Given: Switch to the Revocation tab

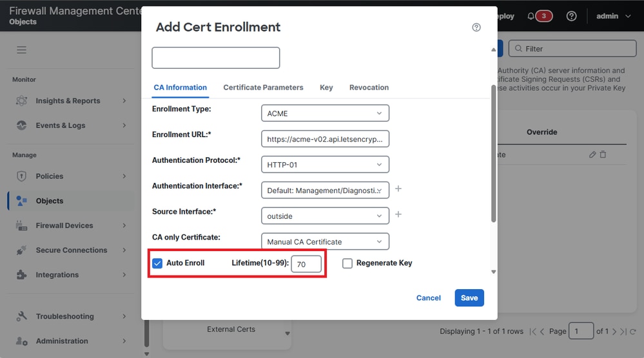Looking at the screenshot, I should [x=369, y=88].
